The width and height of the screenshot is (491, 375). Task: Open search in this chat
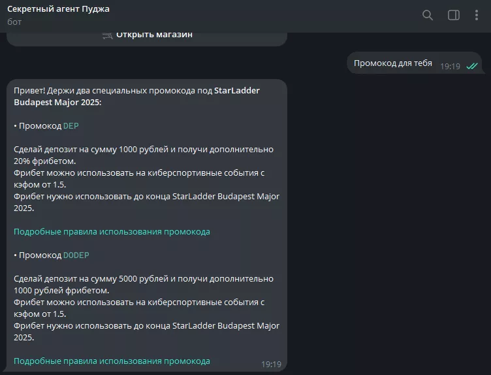click(x=428, y=15)
